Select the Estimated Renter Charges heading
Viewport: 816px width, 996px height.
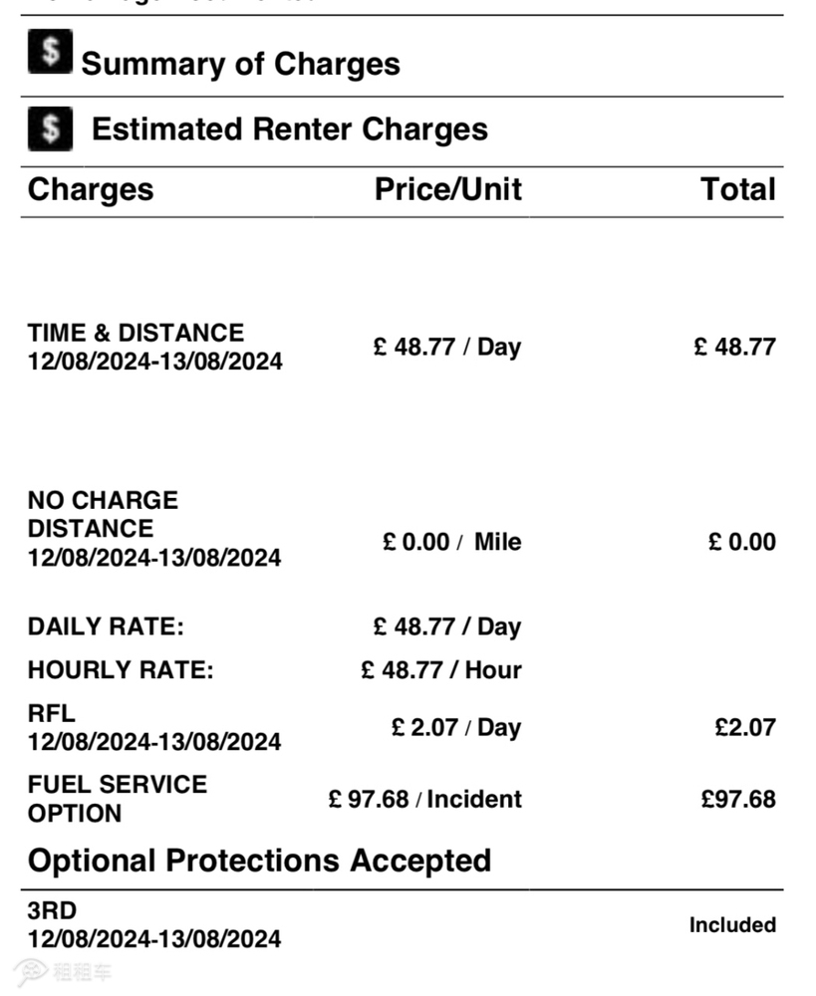290,128
